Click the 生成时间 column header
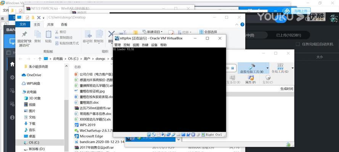 pyautogui.click(x=287, y=89)
